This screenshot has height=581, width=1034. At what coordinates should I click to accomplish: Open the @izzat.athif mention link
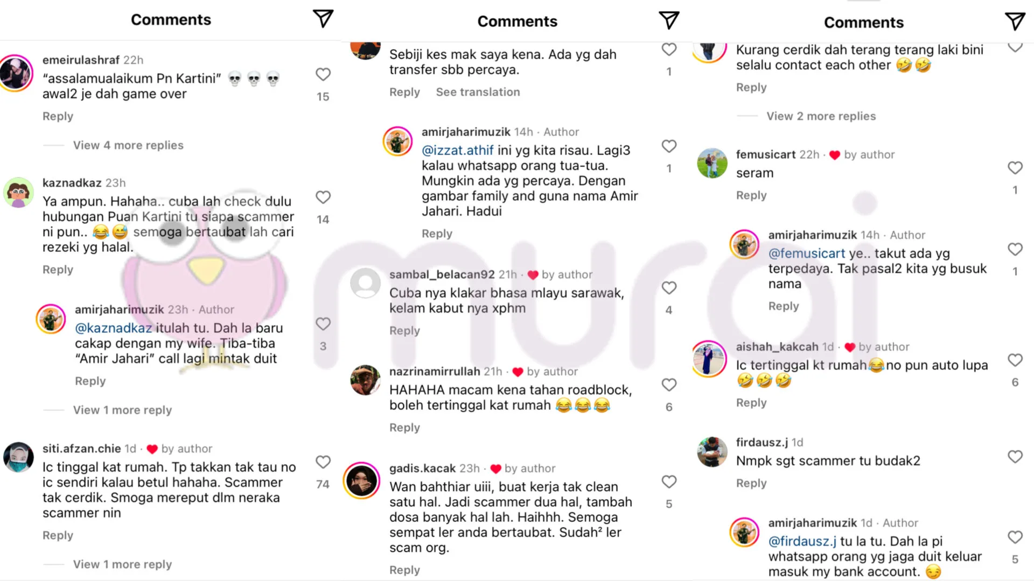point(457,150)
